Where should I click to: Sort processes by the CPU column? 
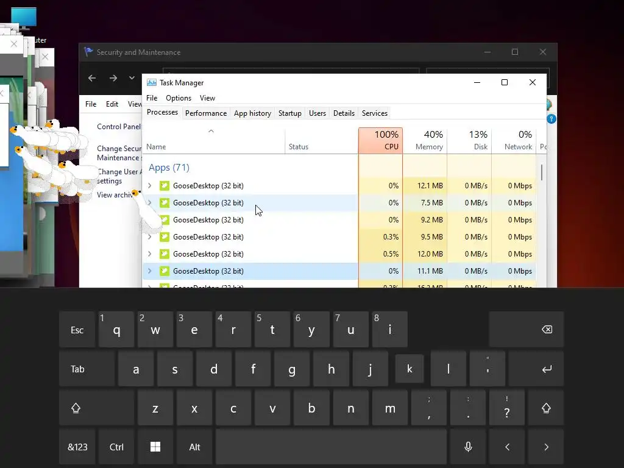[x=380, y=141]
